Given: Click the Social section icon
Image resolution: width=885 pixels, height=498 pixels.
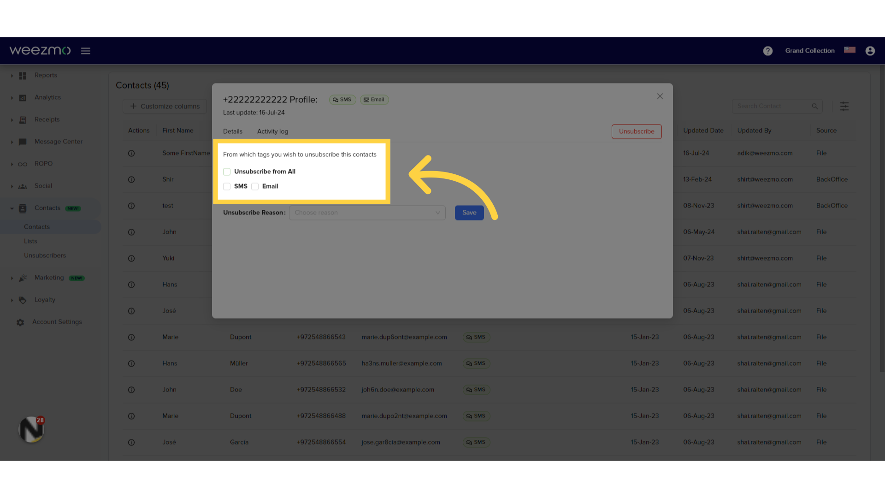Looking at the screenshot, I should [23, 185].
